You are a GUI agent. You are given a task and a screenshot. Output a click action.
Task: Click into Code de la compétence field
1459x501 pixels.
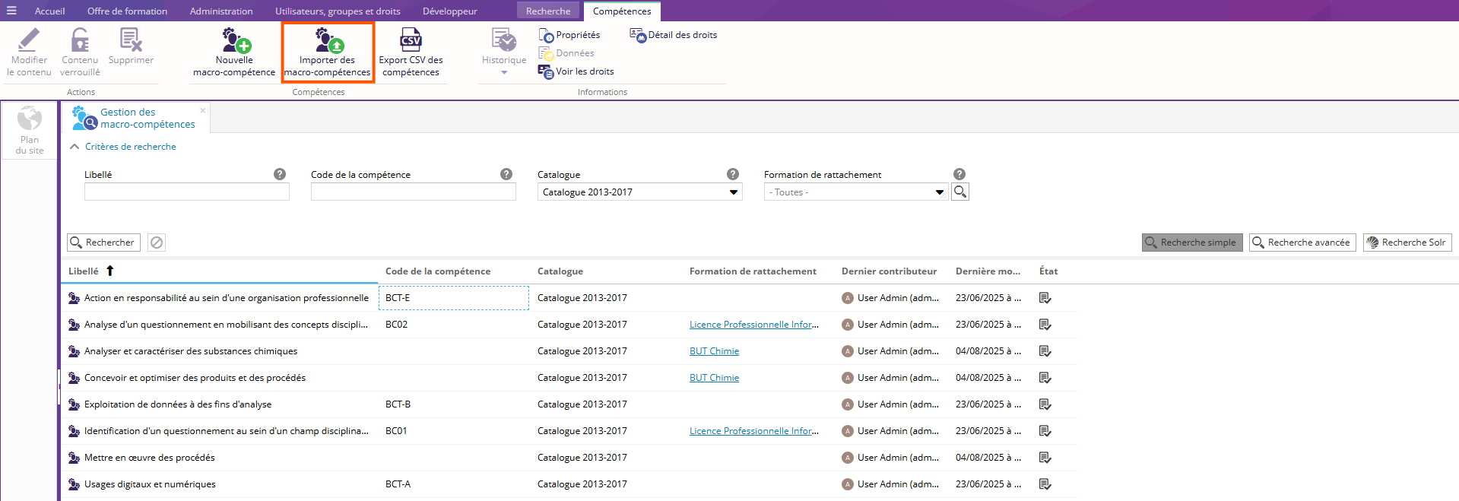click(413, 192)
